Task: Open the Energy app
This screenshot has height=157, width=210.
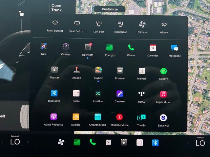Action: (x=109, y=48)
